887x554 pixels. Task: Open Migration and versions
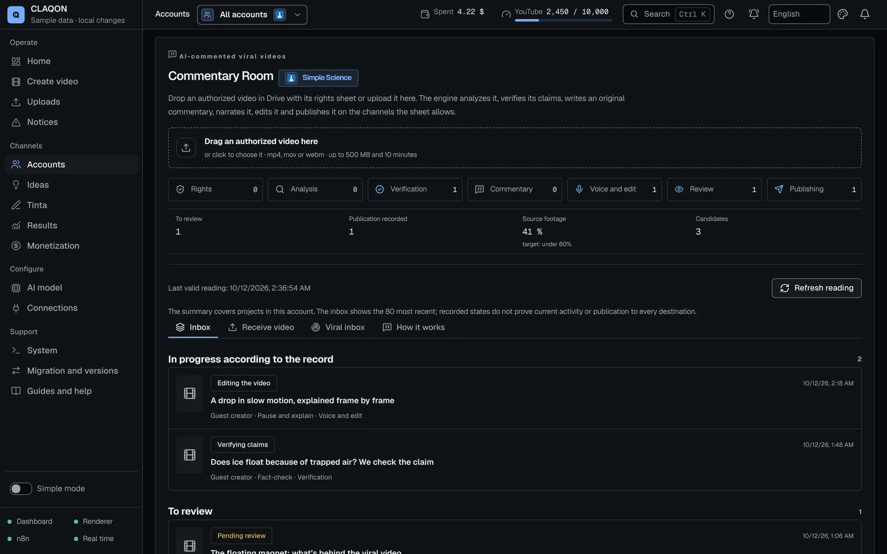[71, 371]
